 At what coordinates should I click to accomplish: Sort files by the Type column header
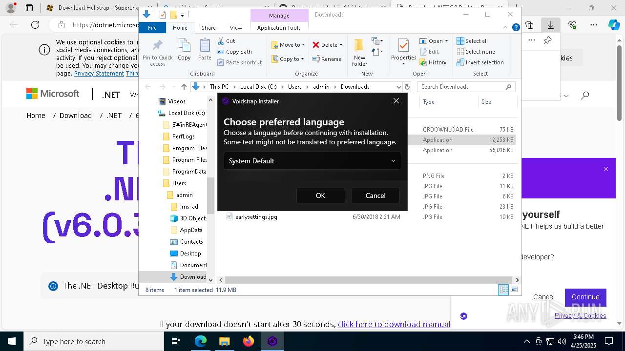pyautogui.click(x=448, y=102)
